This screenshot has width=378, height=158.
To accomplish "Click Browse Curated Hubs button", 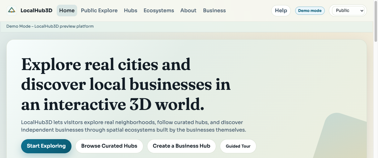I will click(x=109, y=146).
